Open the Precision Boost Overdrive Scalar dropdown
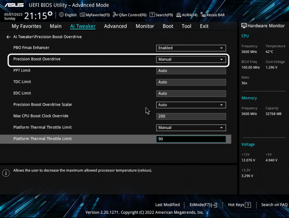Screen dimensions: 289x218 coord(191,105)
